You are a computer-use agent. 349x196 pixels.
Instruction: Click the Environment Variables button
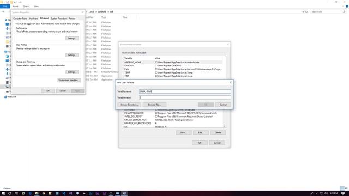(69, 80)
